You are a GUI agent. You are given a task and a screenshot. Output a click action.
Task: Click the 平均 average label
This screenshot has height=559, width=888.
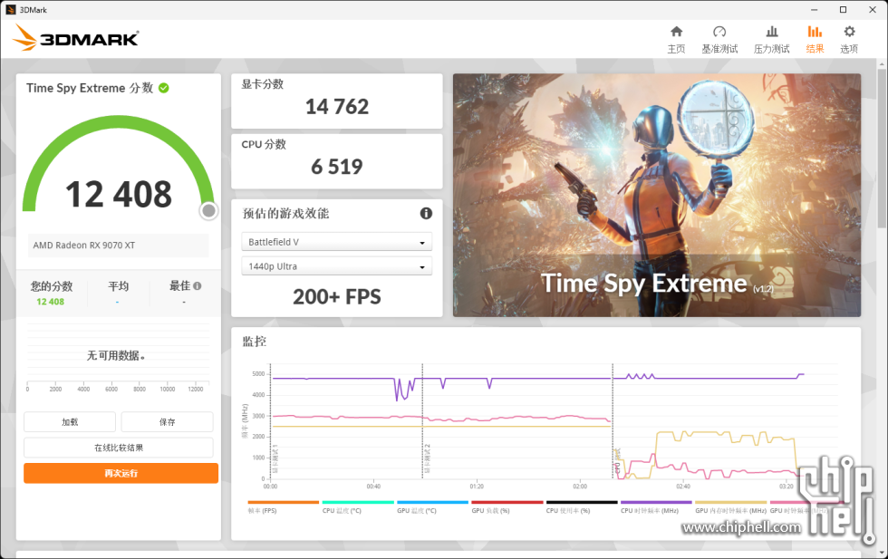(x=119, y=286)
